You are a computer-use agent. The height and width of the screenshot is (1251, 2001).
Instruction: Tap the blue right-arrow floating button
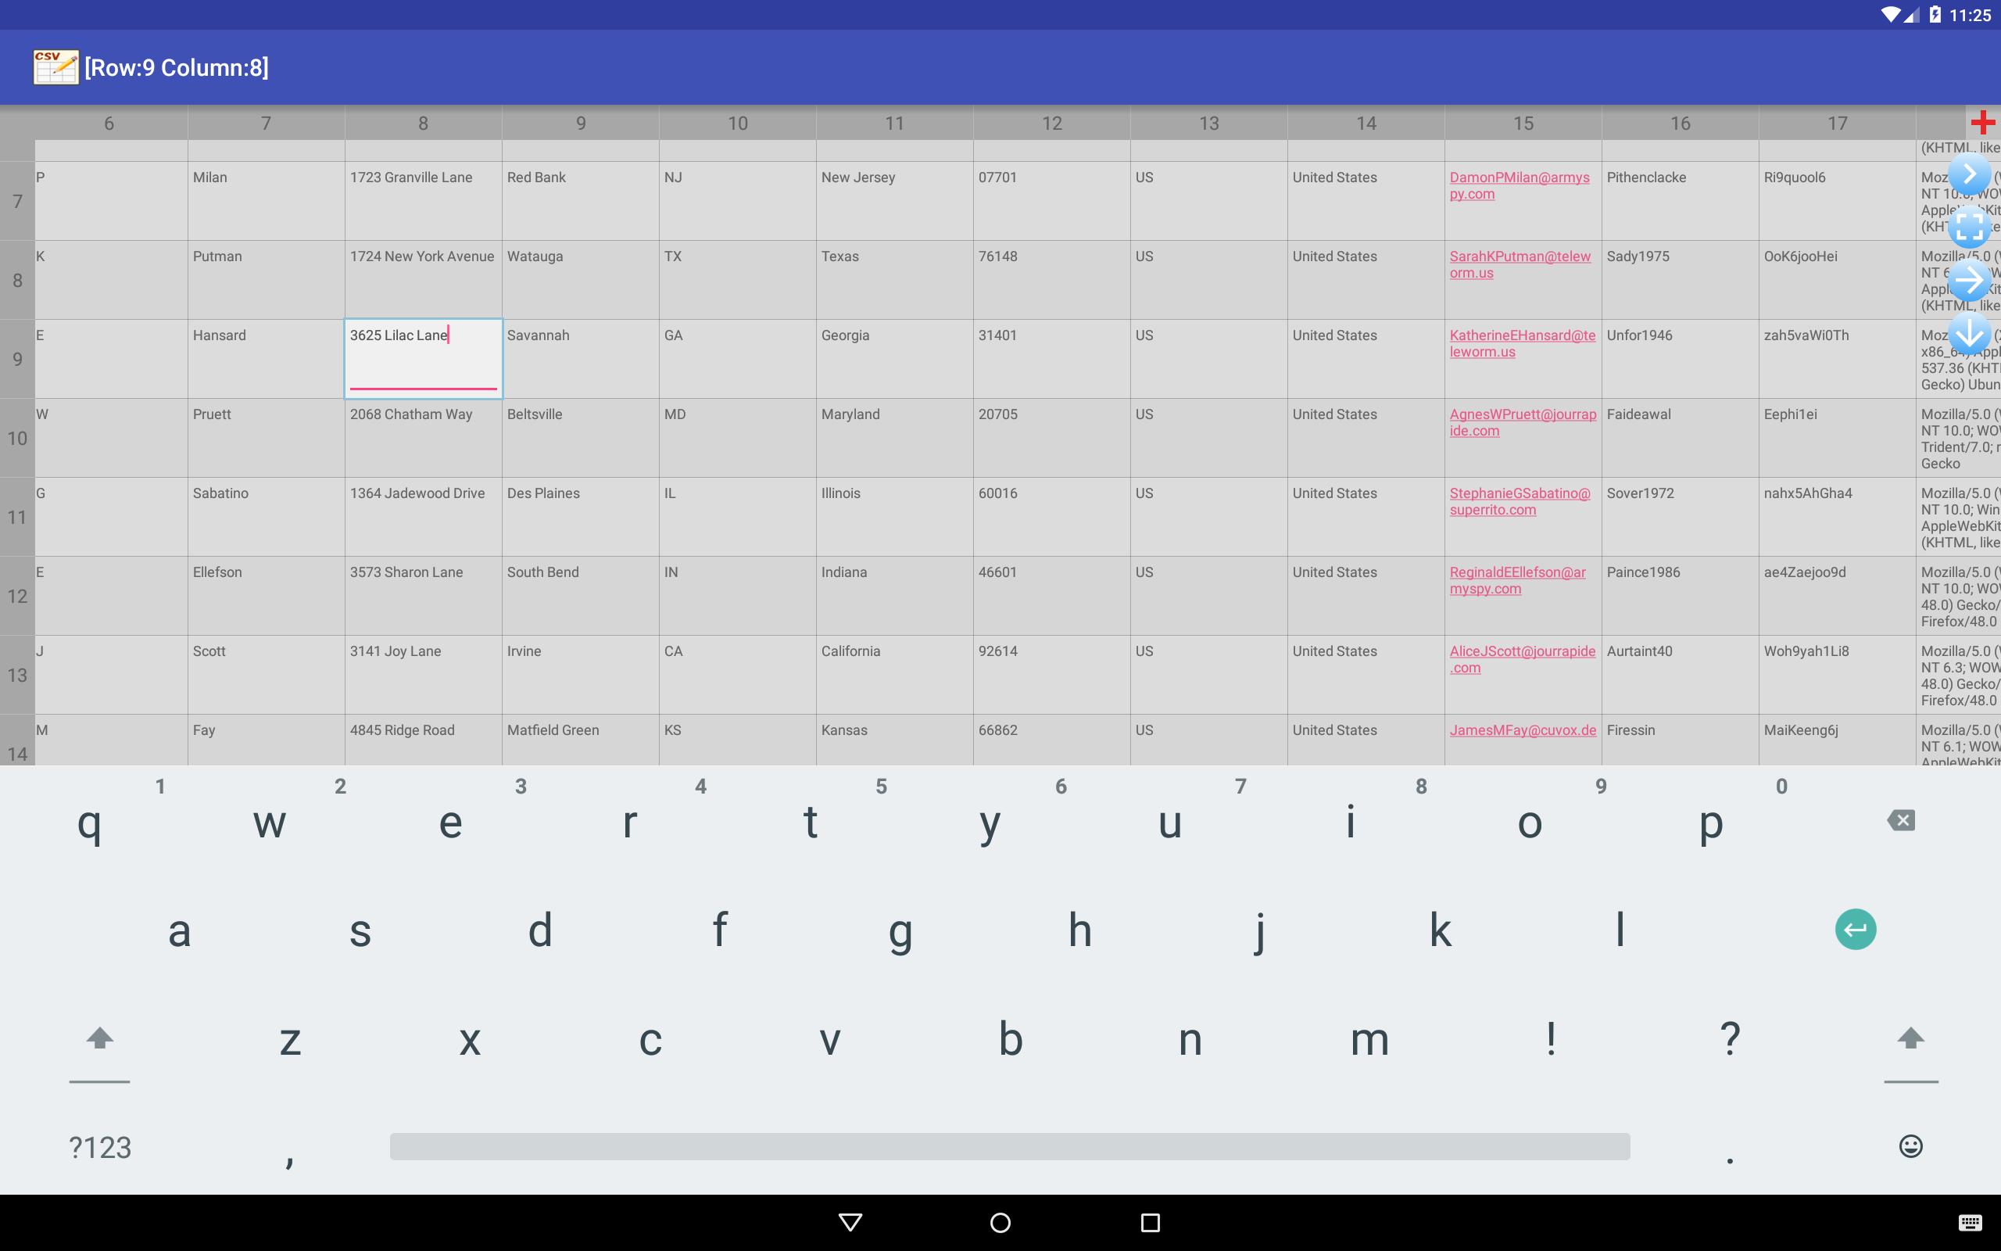click(x=1970, y=281)
